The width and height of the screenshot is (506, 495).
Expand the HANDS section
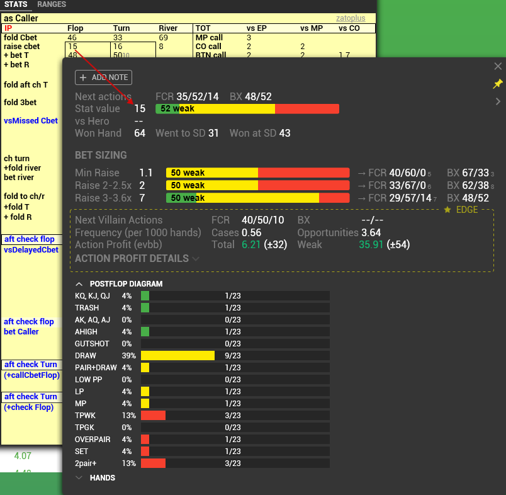point(79,477)
